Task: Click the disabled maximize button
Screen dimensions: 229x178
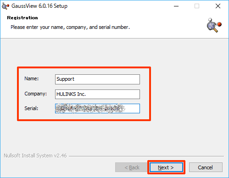Action: pyautogui.click(x=197, y=6)
